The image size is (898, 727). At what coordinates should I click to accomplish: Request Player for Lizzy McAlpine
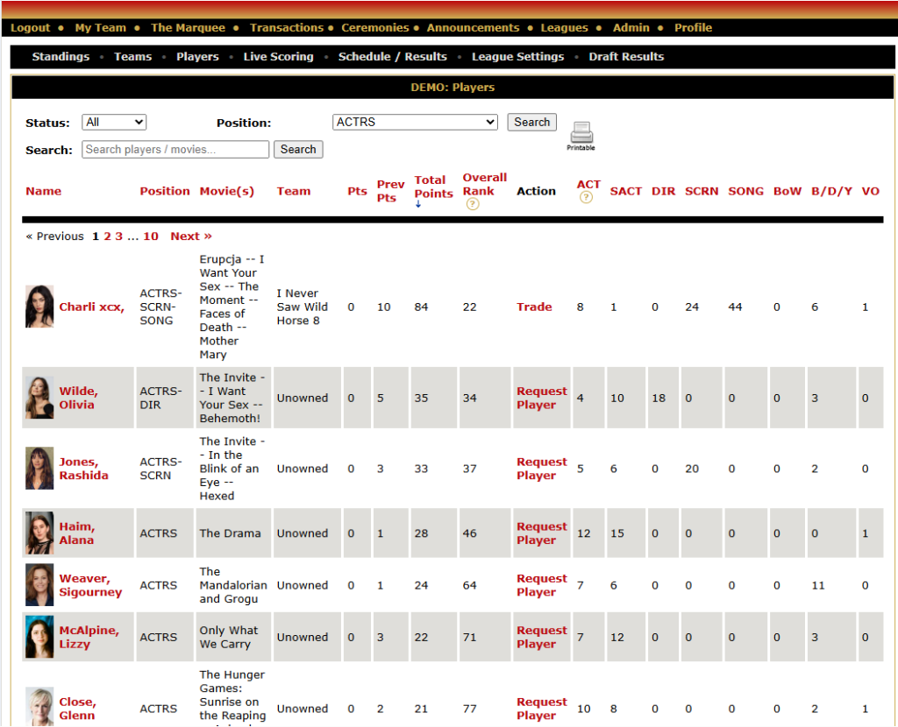click(x=542, y=637)
